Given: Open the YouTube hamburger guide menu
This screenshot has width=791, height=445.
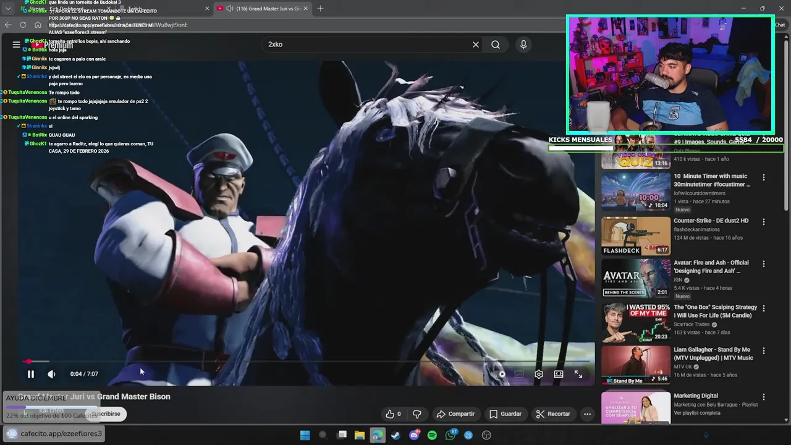Looking at the screenshot, I should coord(16,44).
